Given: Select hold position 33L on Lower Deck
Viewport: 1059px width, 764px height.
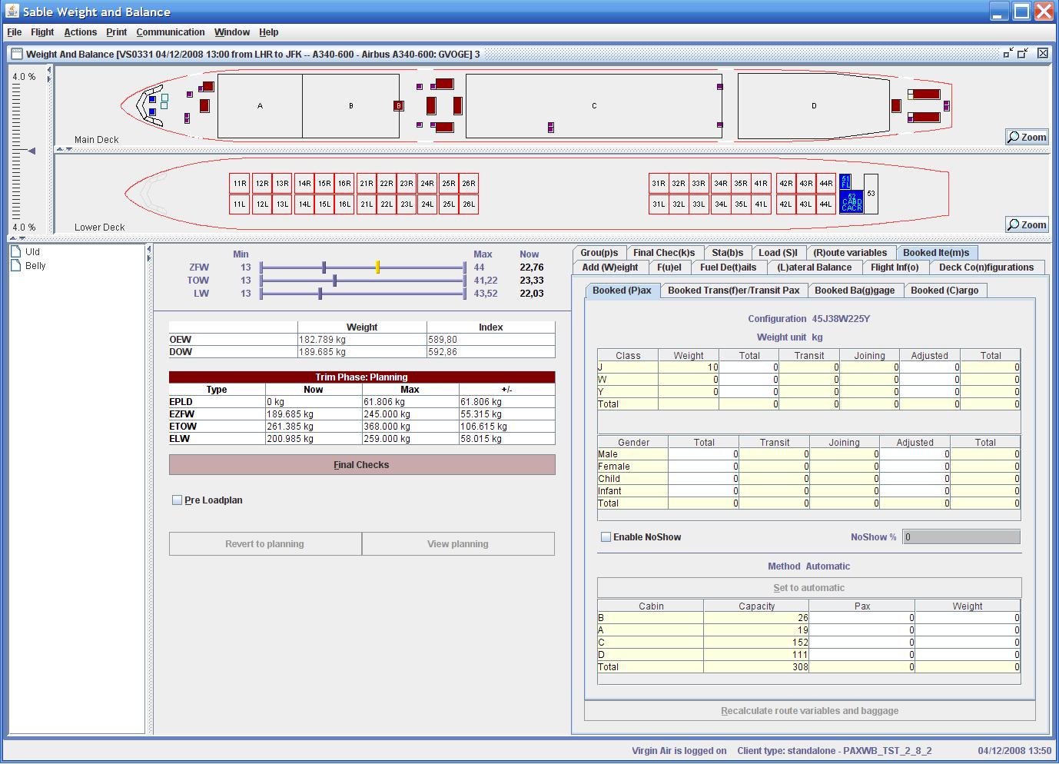Looking at the screenshot, I should click(699, 204).
